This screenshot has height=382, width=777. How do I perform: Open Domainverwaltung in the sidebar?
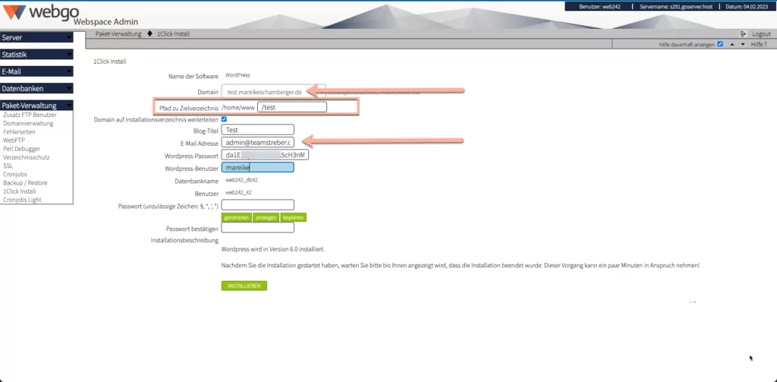click(28, 124)
